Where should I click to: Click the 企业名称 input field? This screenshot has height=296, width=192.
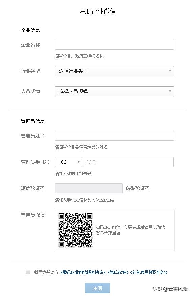[x=114, y=45]
